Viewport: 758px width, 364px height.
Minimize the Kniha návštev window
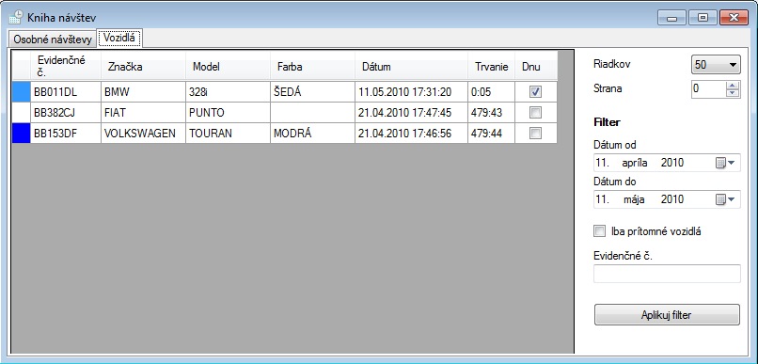pos(672,18)
